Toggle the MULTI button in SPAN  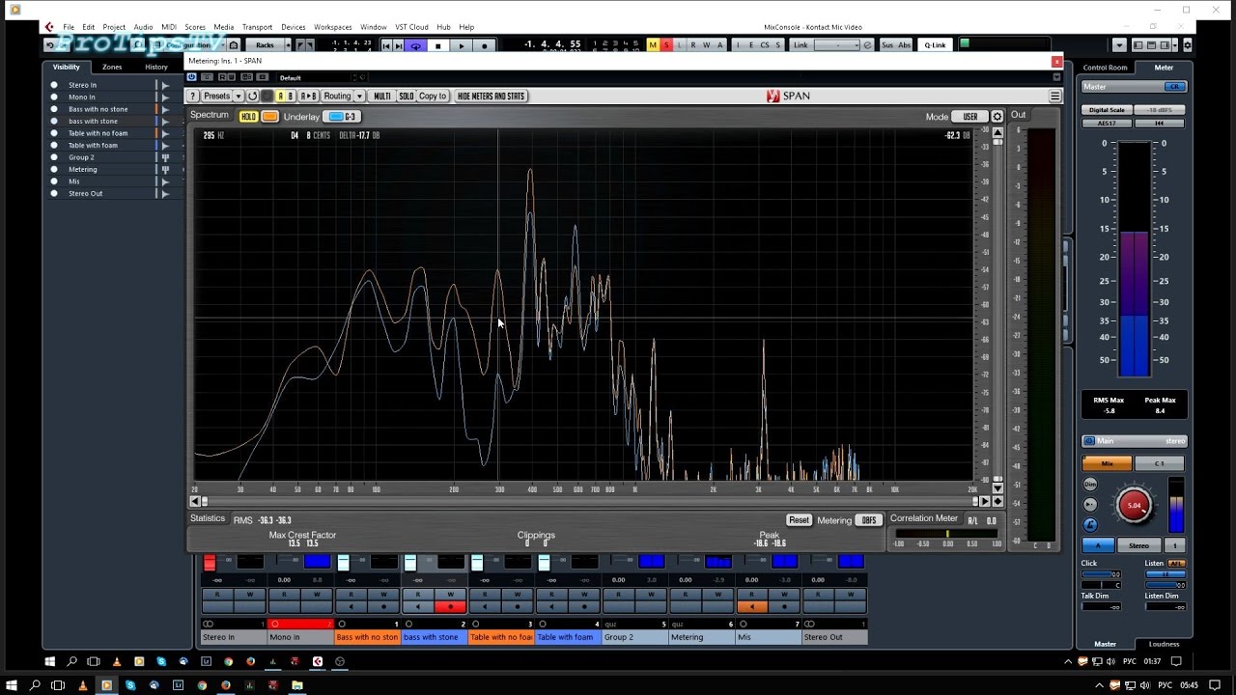point(382,96)
